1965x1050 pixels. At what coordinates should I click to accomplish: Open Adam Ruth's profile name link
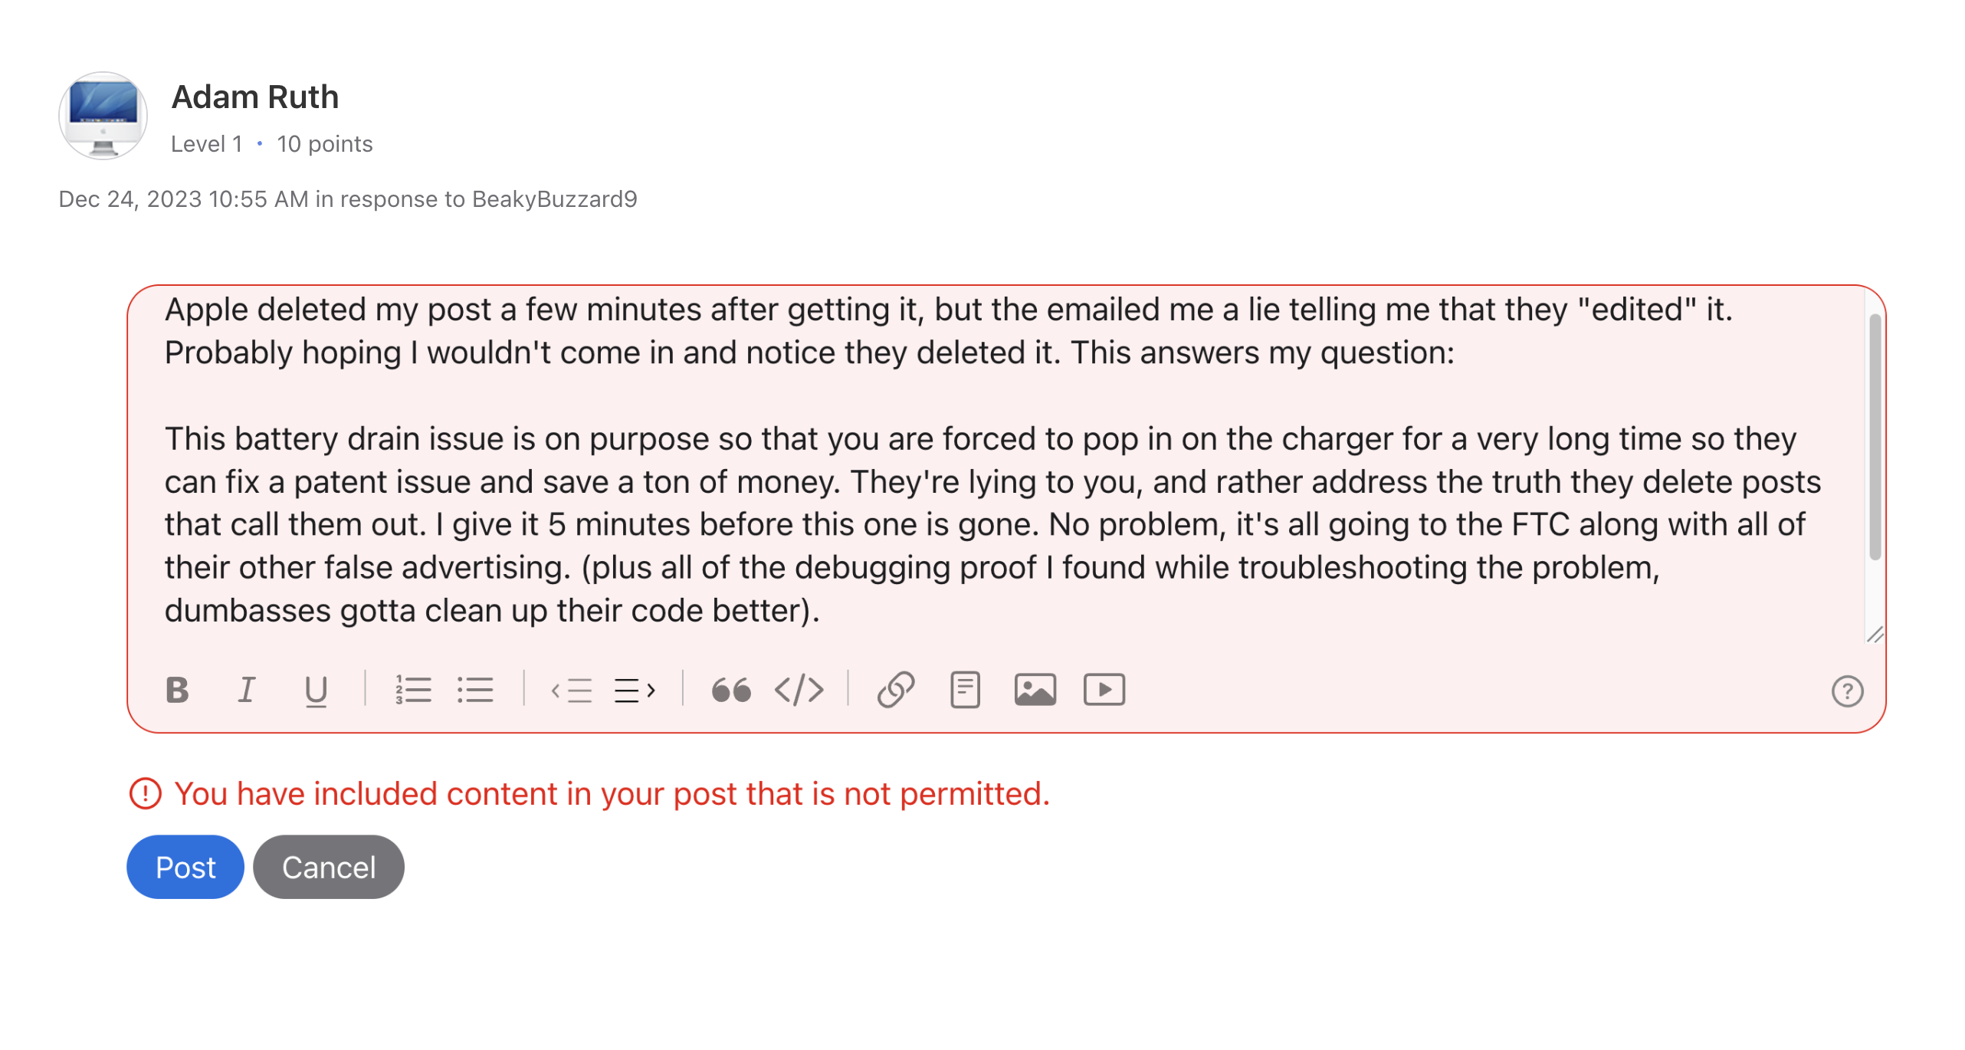(x=255, y=97)
